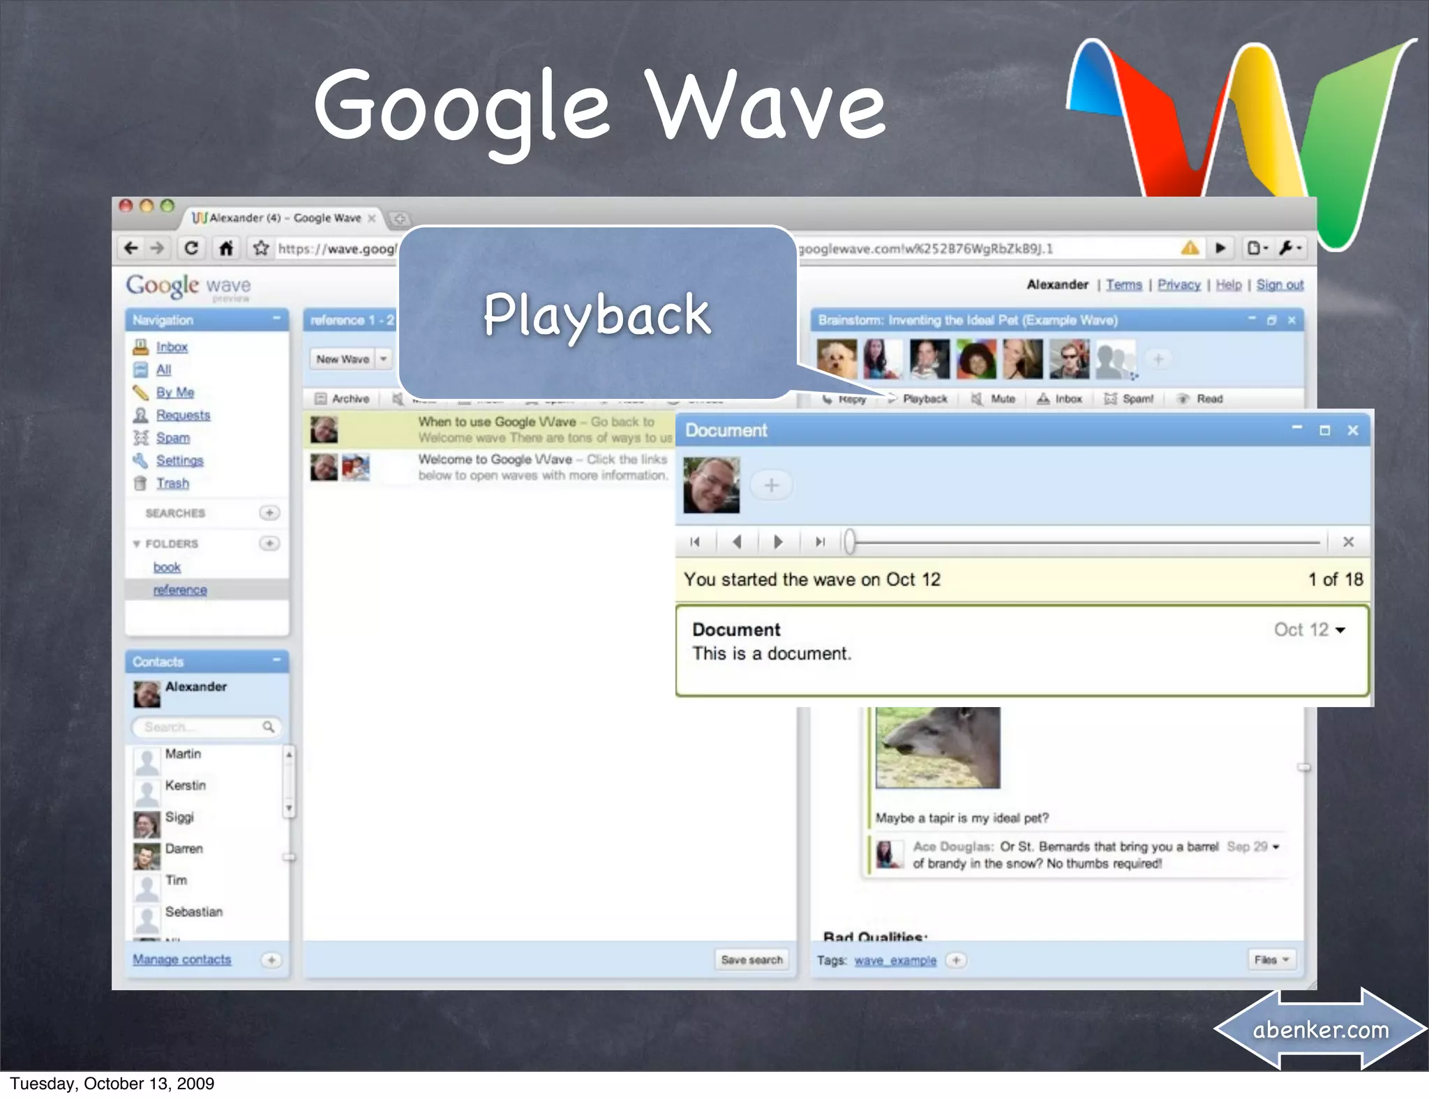Viewport: 1429px width, 1099px height.
Task: Select the Alexander (4) - Google Wave tab
Action: [x=285, y=218]
